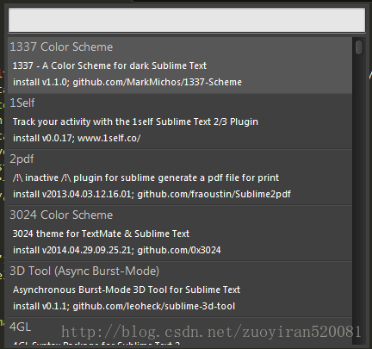The width and height of the screenshot is (372, 349).
Task: Click 'Track your activity with the 1self' description
Action: coord(135,122)
